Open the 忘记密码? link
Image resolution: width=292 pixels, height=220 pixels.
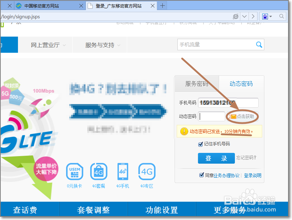tap(246, 158)
